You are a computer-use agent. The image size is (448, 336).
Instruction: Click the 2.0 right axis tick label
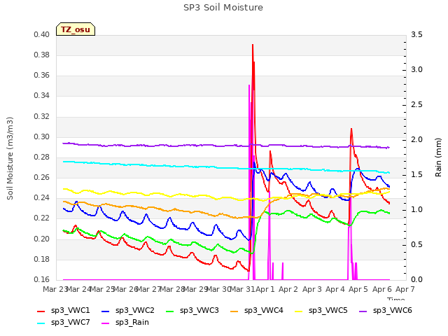tap(416, 140)
